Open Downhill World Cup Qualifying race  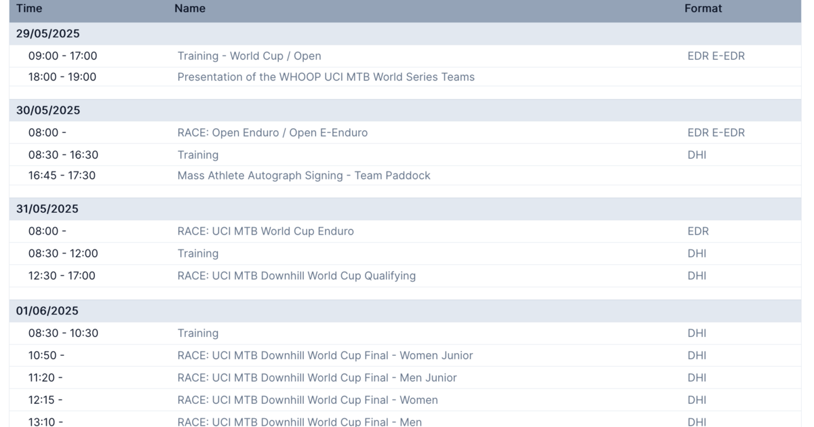click(x=296, y=276)
